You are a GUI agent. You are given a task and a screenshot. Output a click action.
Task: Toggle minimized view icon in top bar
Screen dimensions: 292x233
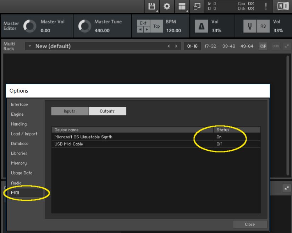tap(197, 6)
